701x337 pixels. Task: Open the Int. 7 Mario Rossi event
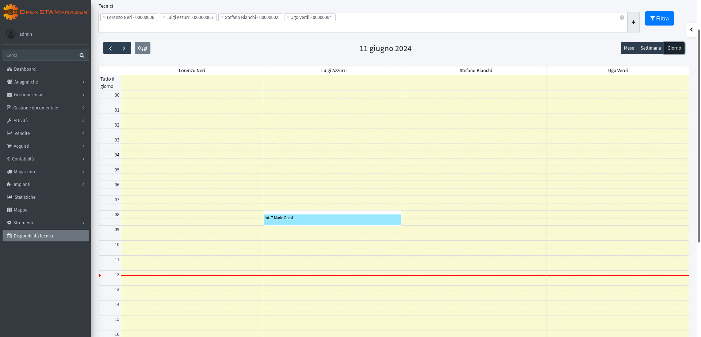332,219
